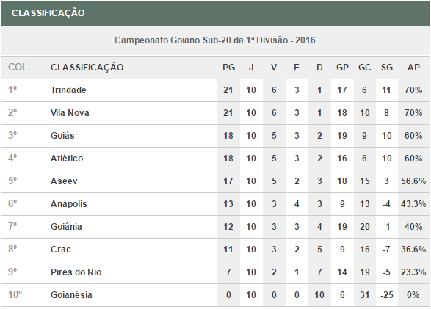
Task: Select Aseev's 56.6% AP value
Action: pyautogui.click(x=413, y=181)
